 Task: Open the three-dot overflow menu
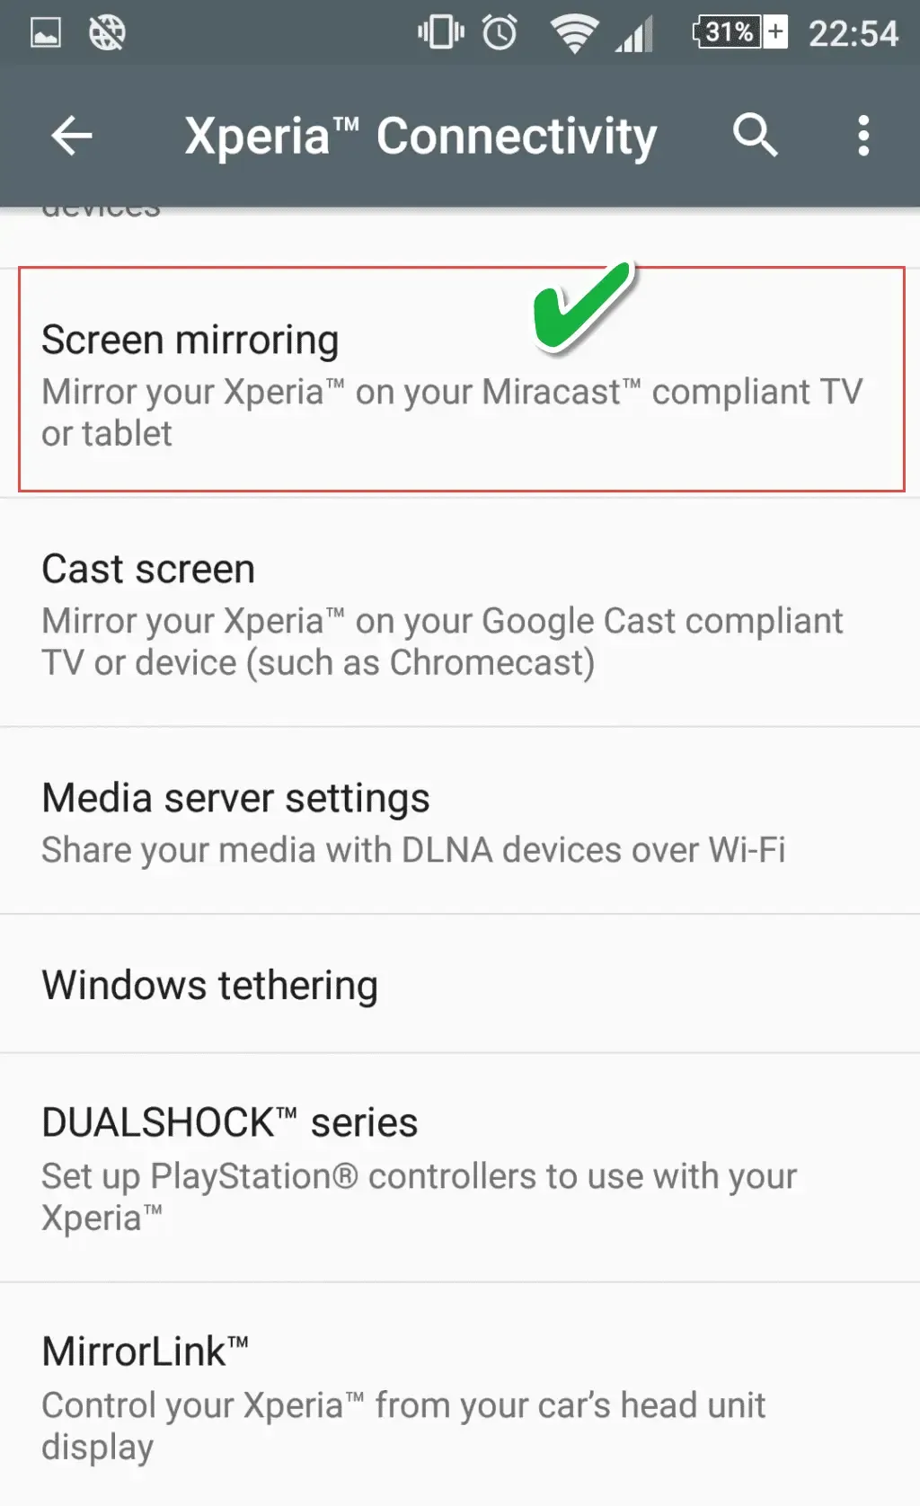(863, 136)
